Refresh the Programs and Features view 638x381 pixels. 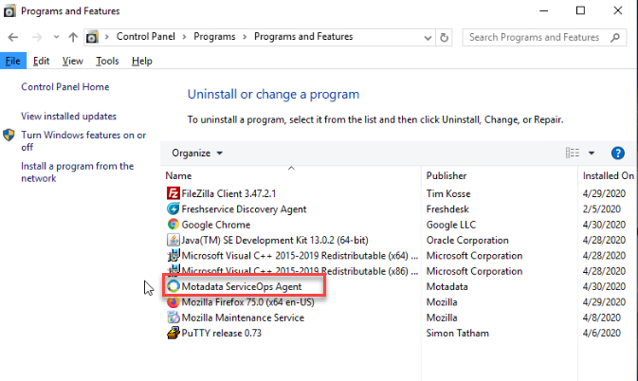444,37
